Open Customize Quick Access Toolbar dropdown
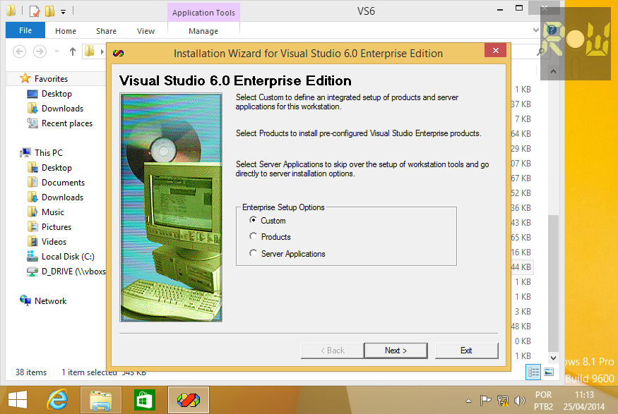The height and width of the screenshot is (414, 618). pos(63,12)
